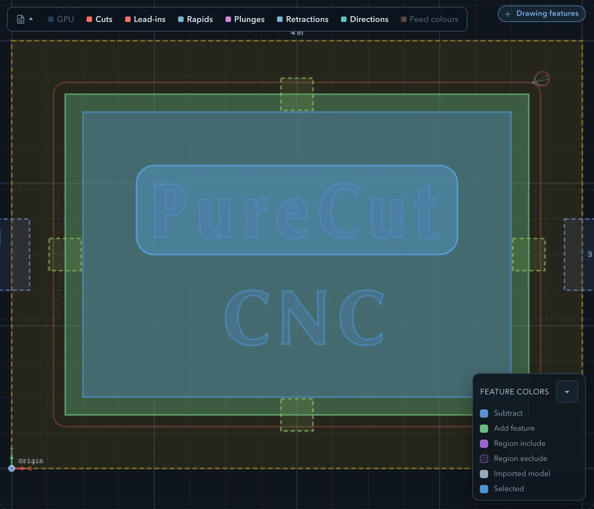Click the 'Origin' label text
The height and width of the screenshot is (509, 594).
pyautogui.click(x=31, y=461)
